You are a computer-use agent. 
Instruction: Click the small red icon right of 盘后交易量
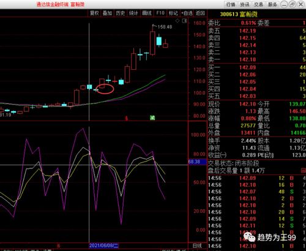[304, 170]
